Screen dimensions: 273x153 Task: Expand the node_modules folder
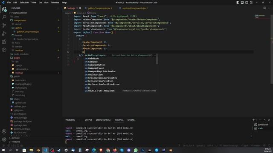pos(21,54)
